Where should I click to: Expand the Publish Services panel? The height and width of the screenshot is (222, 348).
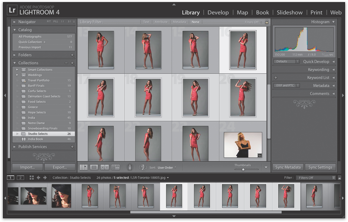14,147
